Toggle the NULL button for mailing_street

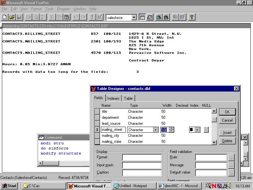206,130
